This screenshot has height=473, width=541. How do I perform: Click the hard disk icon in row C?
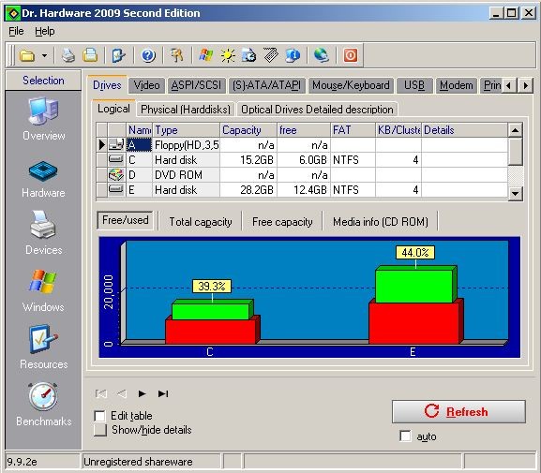[116, 159]
